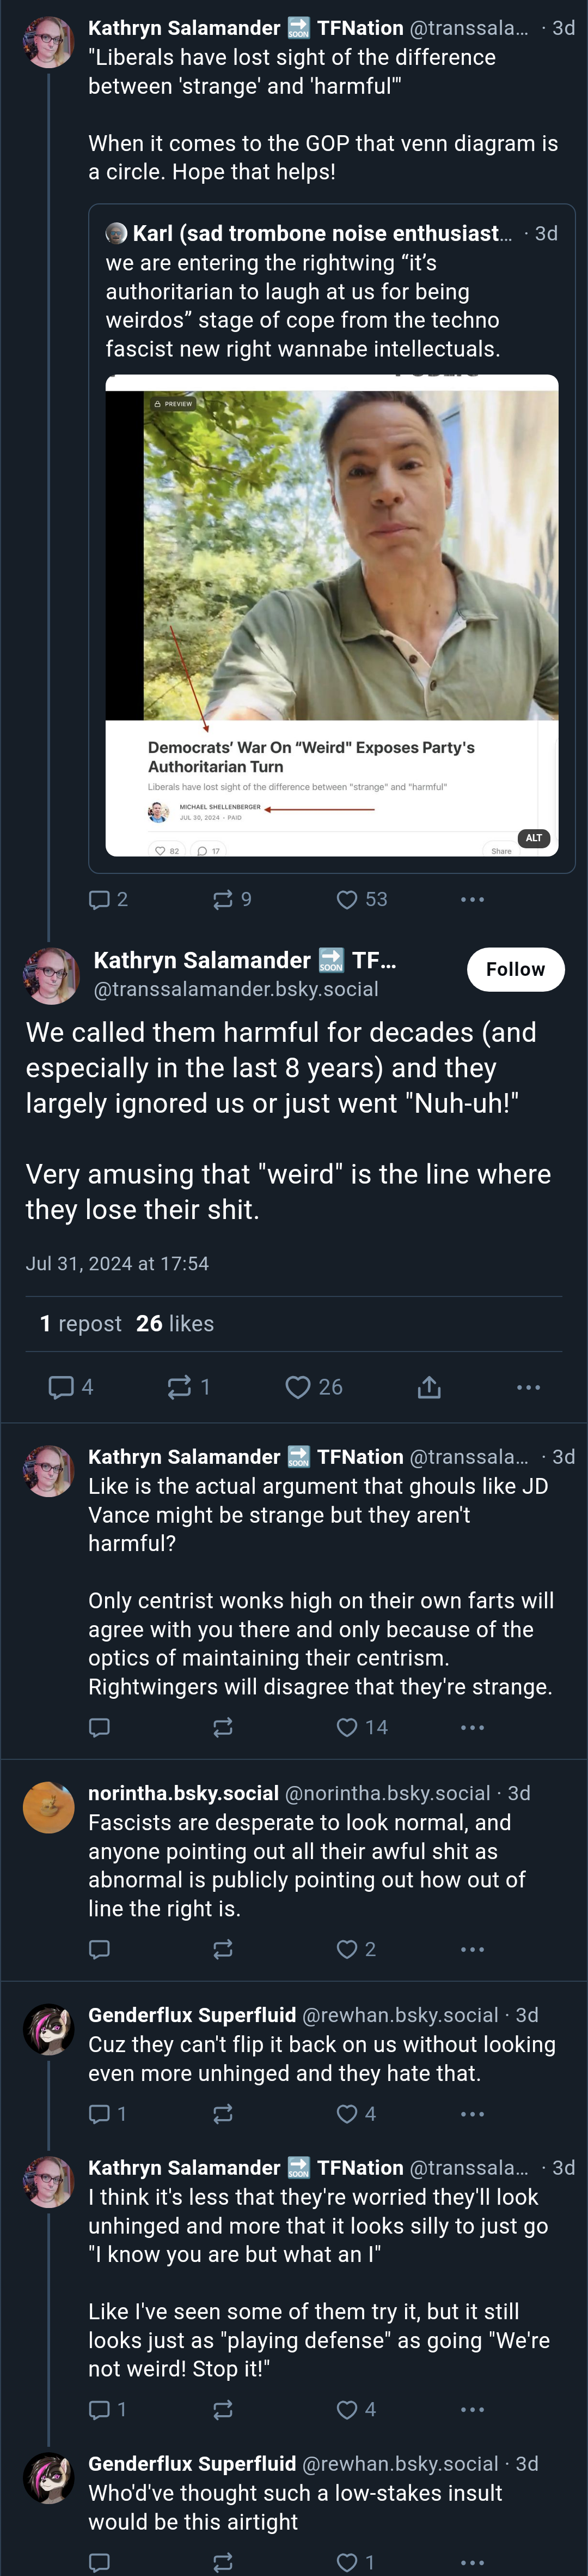Open the Shellenberger article screenshot image
Screen dimensions: 588x2576
tap(332, 615)
